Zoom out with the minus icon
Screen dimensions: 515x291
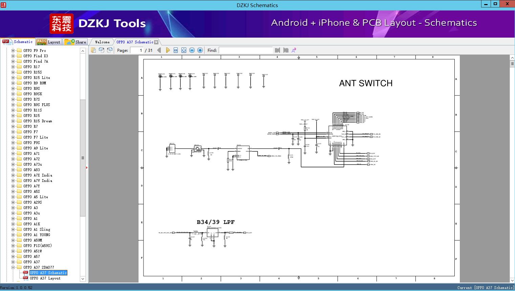click(x=192, y=50)
